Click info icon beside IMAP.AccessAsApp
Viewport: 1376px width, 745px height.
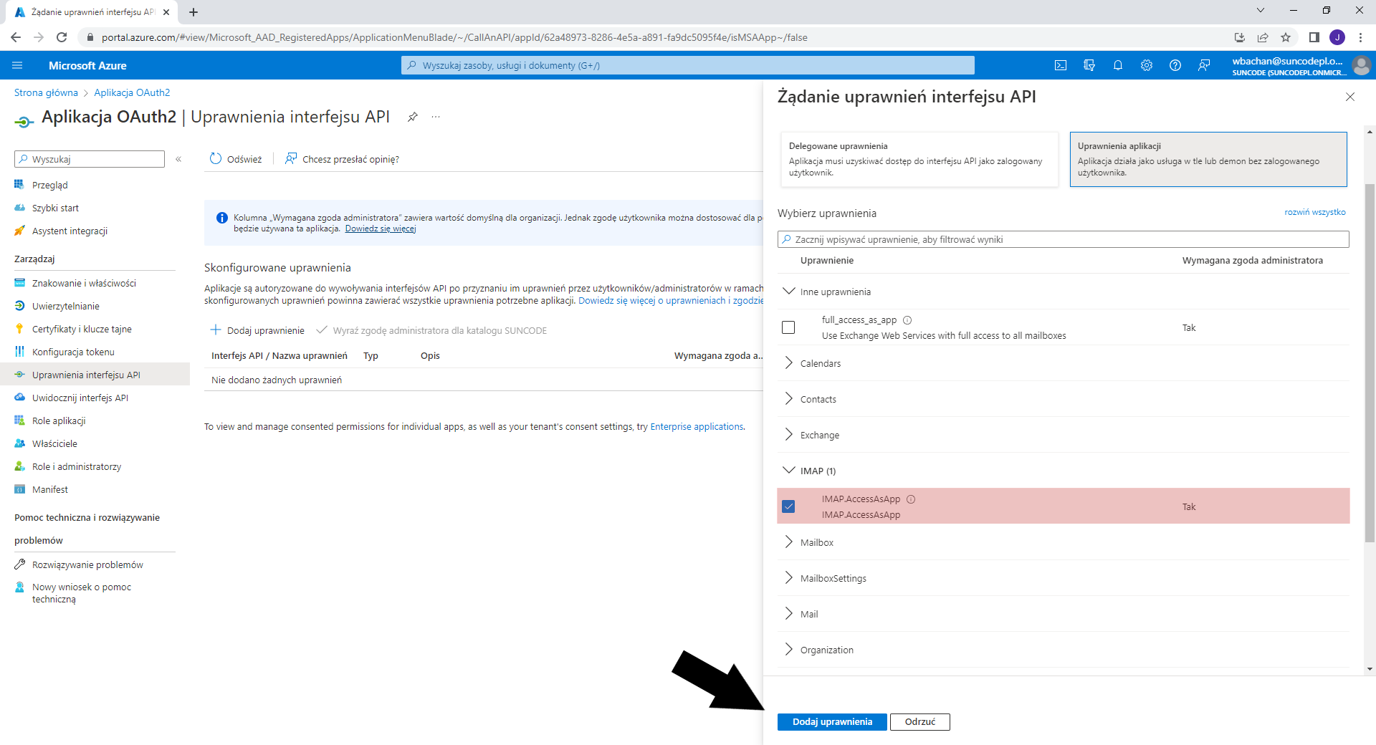pyautogui.click(x=911, y=499)
